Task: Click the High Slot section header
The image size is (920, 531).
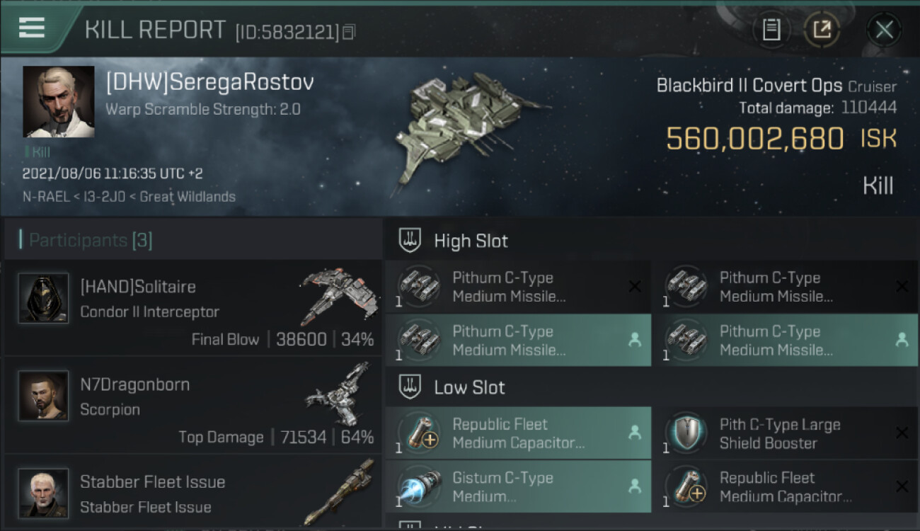Action: [x=471, y=241]
